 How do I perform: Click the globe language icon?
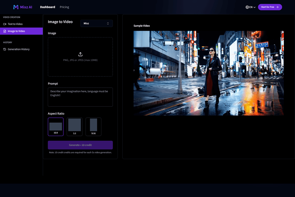(x=247, y=7)
